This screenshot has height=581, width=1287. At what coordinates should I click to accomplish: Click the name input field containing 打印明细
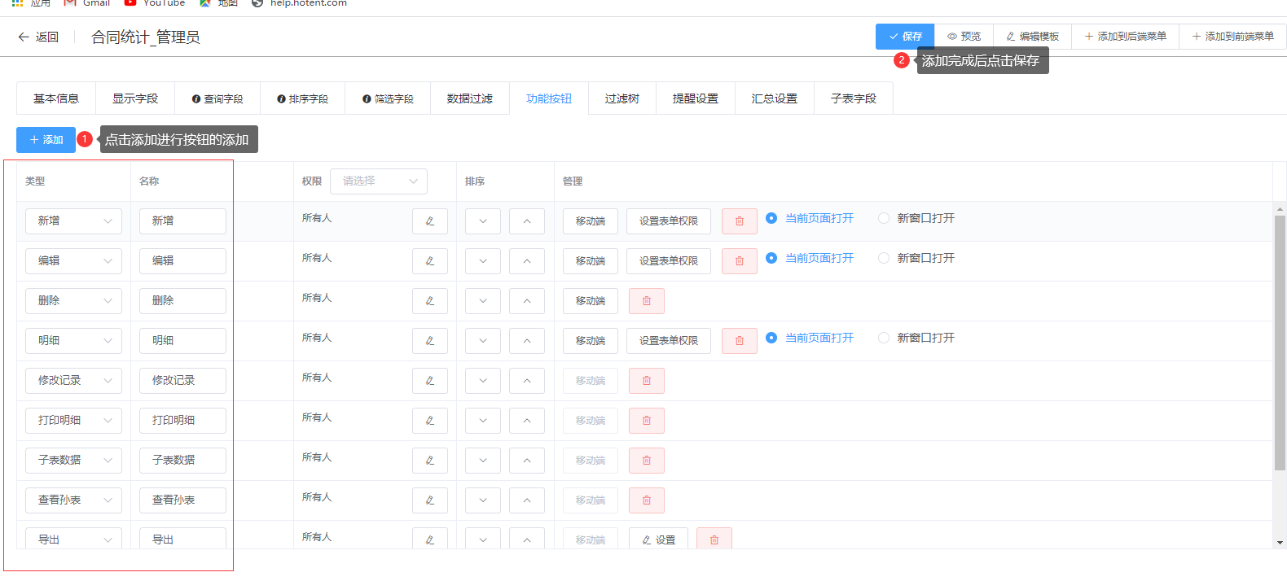[x=182, y=421]
